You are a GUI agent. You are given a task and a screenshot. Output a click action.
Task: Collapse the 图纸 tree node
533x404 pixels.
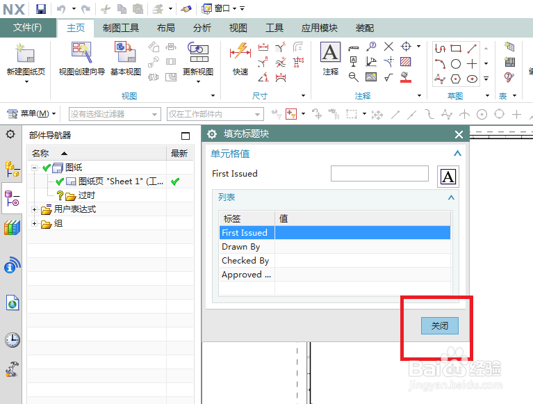(34, 168)
